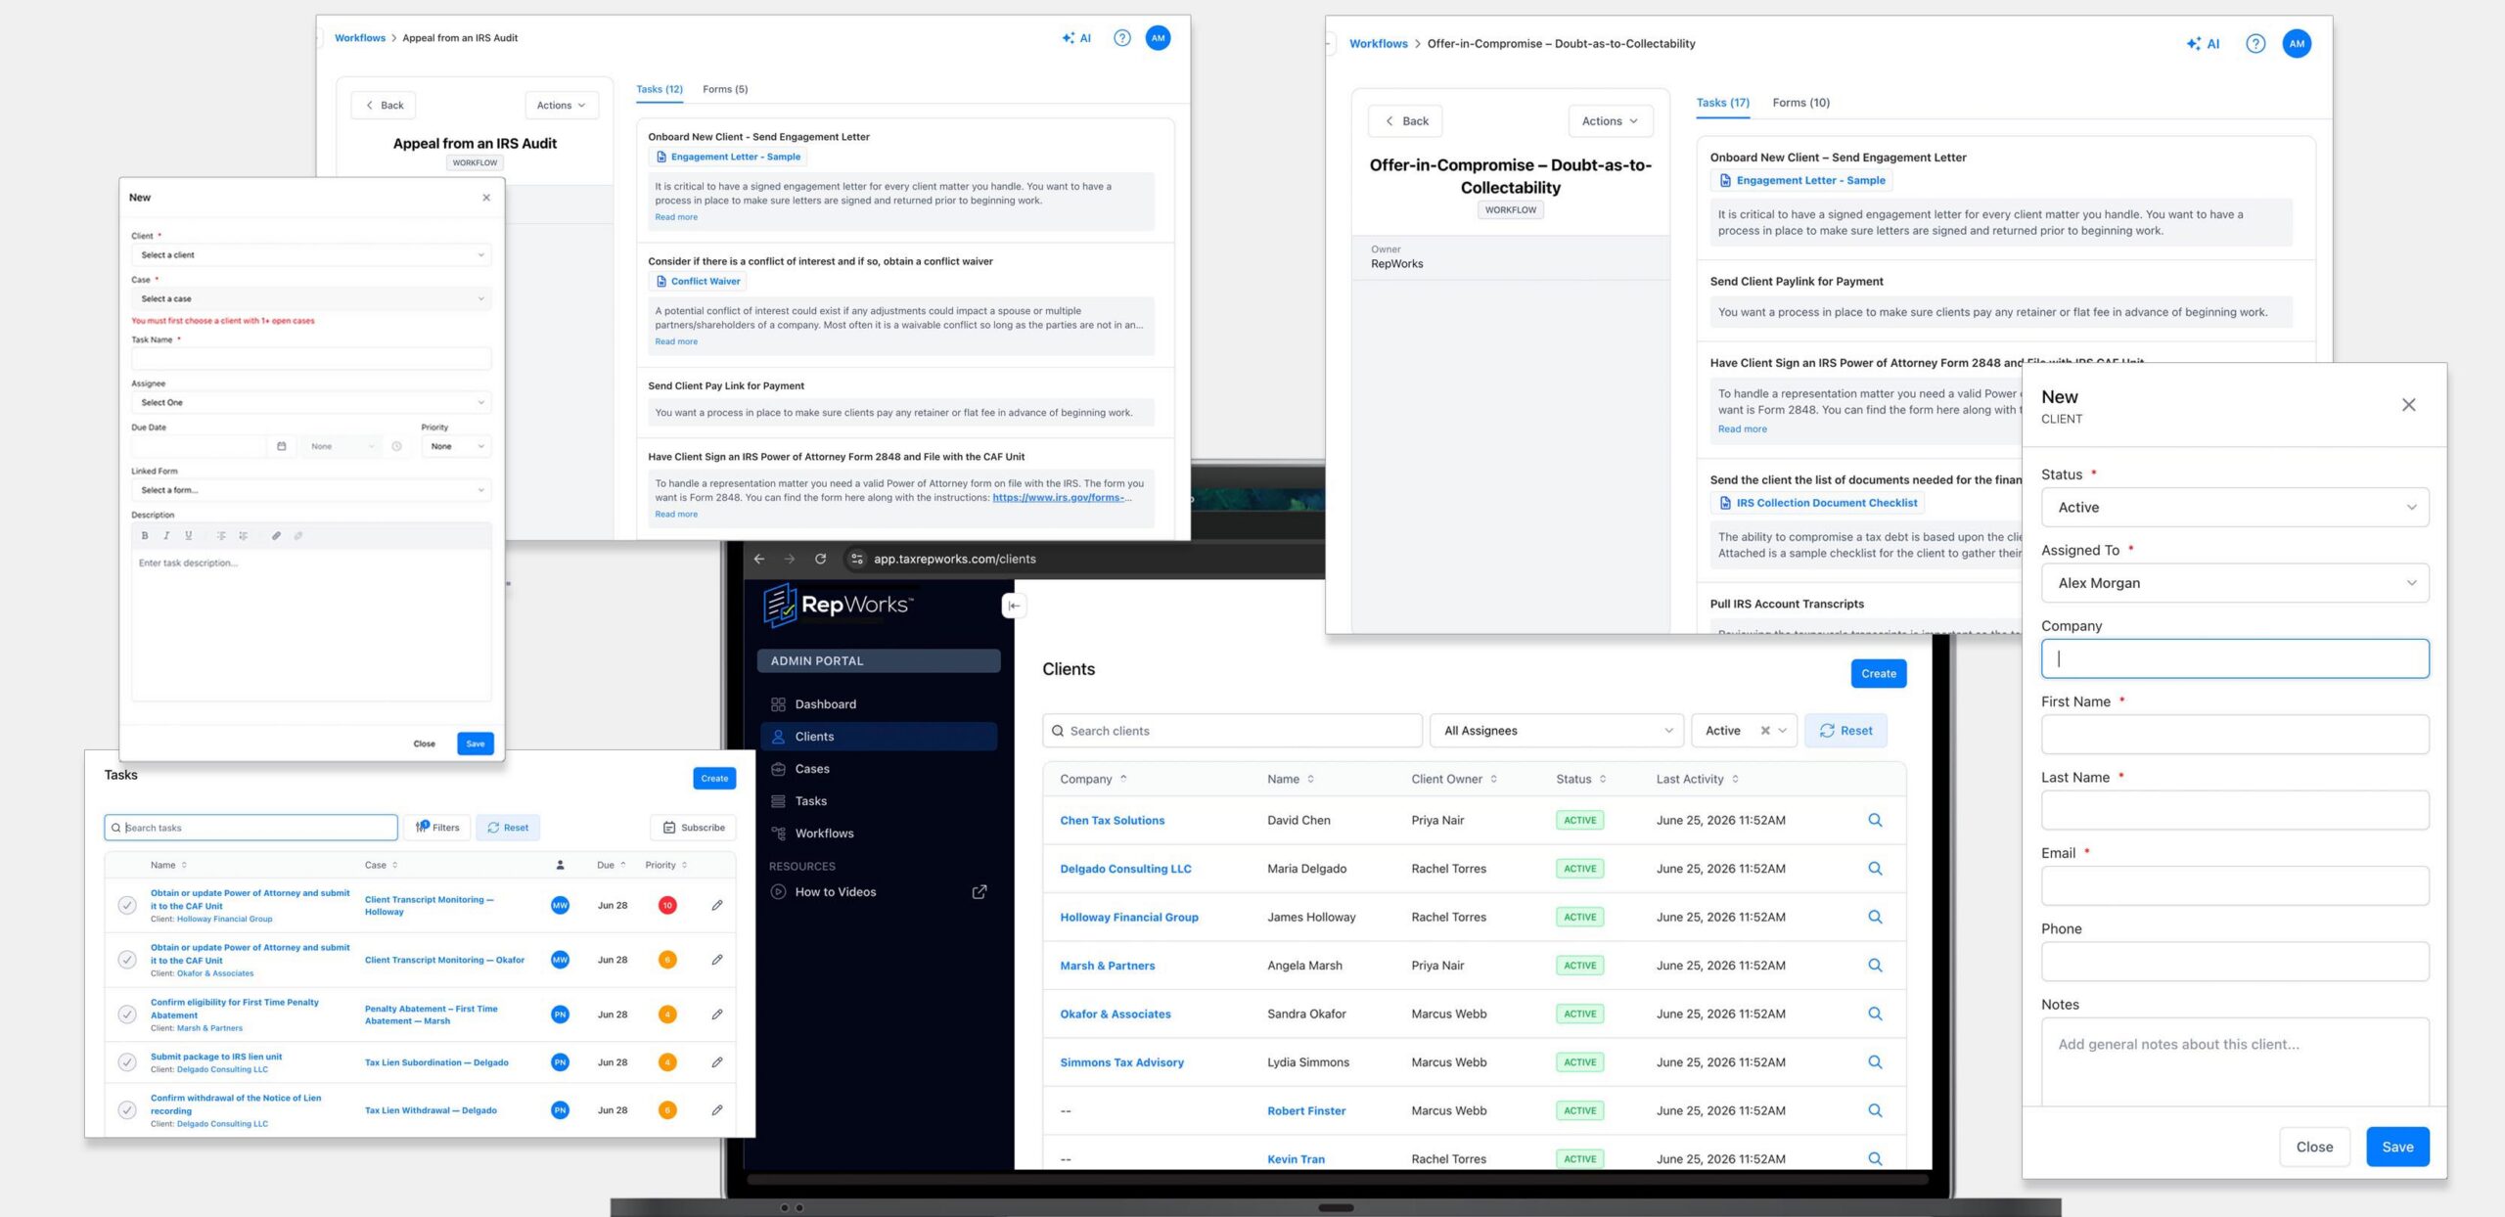Collapse the RepWorks sidebar with arrow icon
Screen dimensions: 2505x1217
1014,606
